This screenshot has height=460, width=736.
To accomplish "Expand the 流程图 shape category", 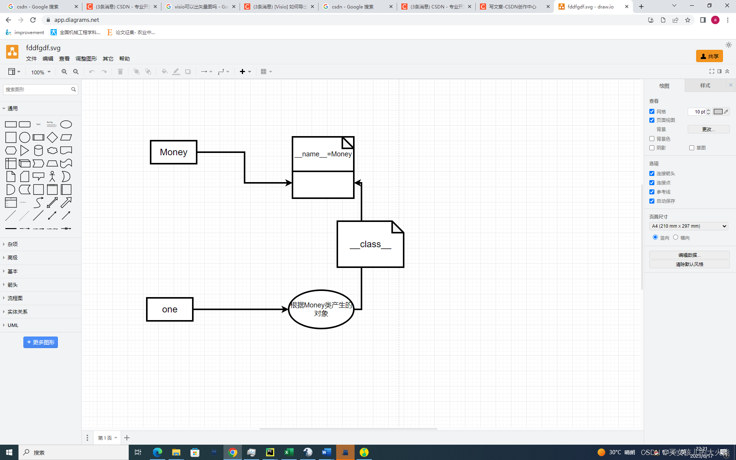I will (15, 298).
